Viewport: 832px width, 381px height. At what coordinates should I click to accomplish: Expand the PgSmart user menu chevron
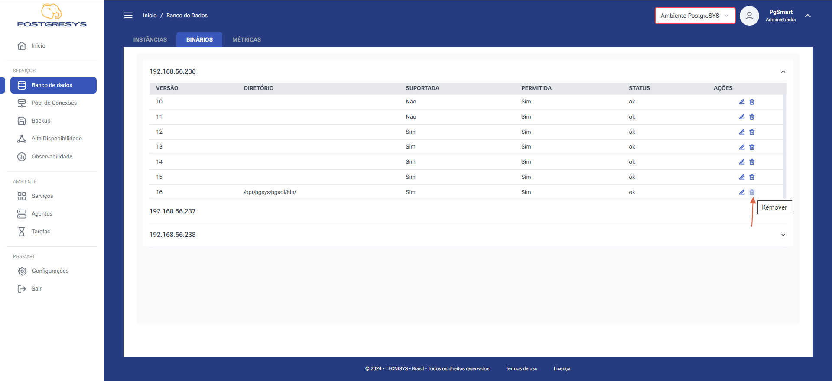tap(808, 16)
